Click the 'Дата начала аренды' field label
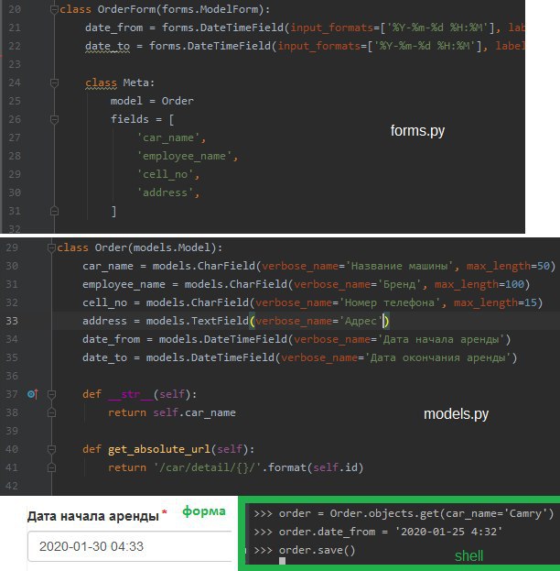Screen dimensions: 560x571 [93, 516]
